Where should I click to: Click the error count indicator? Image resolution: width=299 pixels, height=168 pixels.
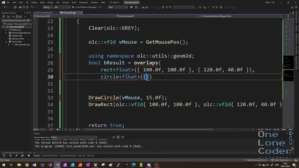tap(51, 129)
